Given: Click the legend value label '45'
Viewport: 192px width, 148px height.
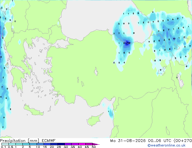Looking at the screenshot, I should pos(87,147).
